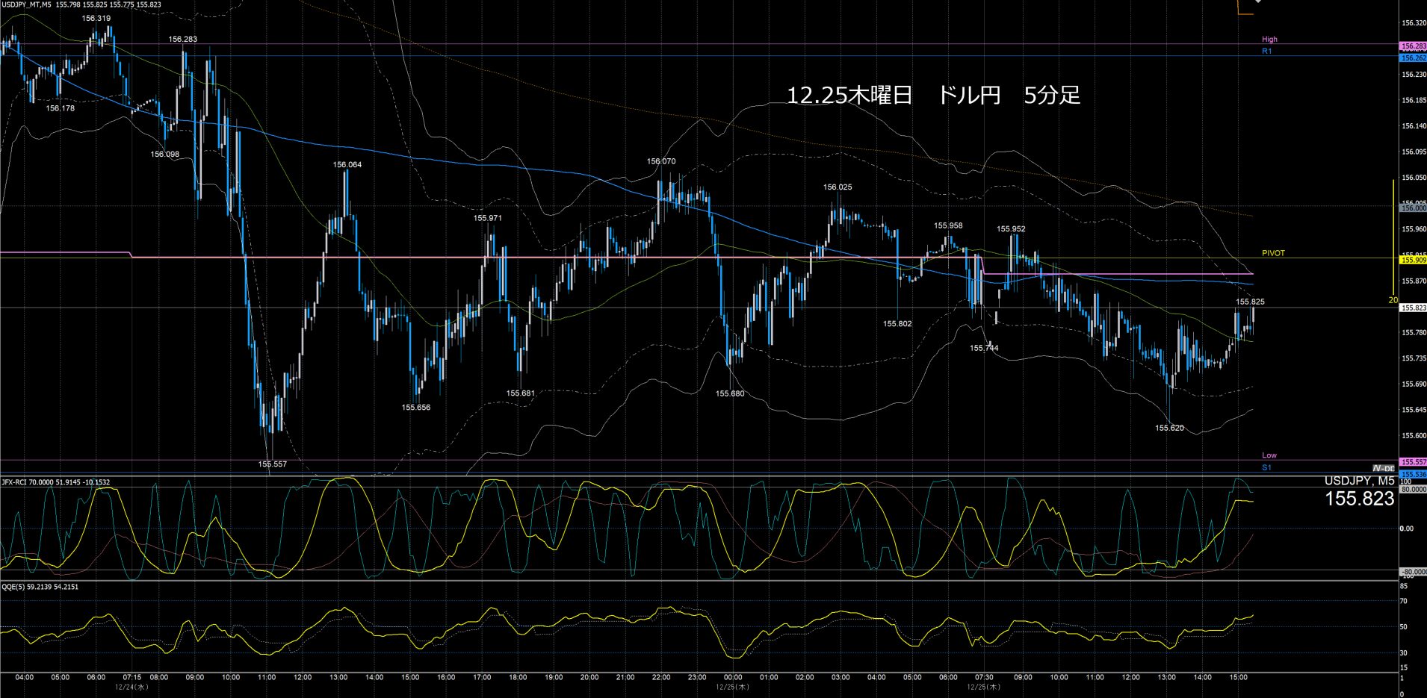Click the current price tag 155.823 on axis
This screenshot has width=1427, height=698.
coord(1413,308)
